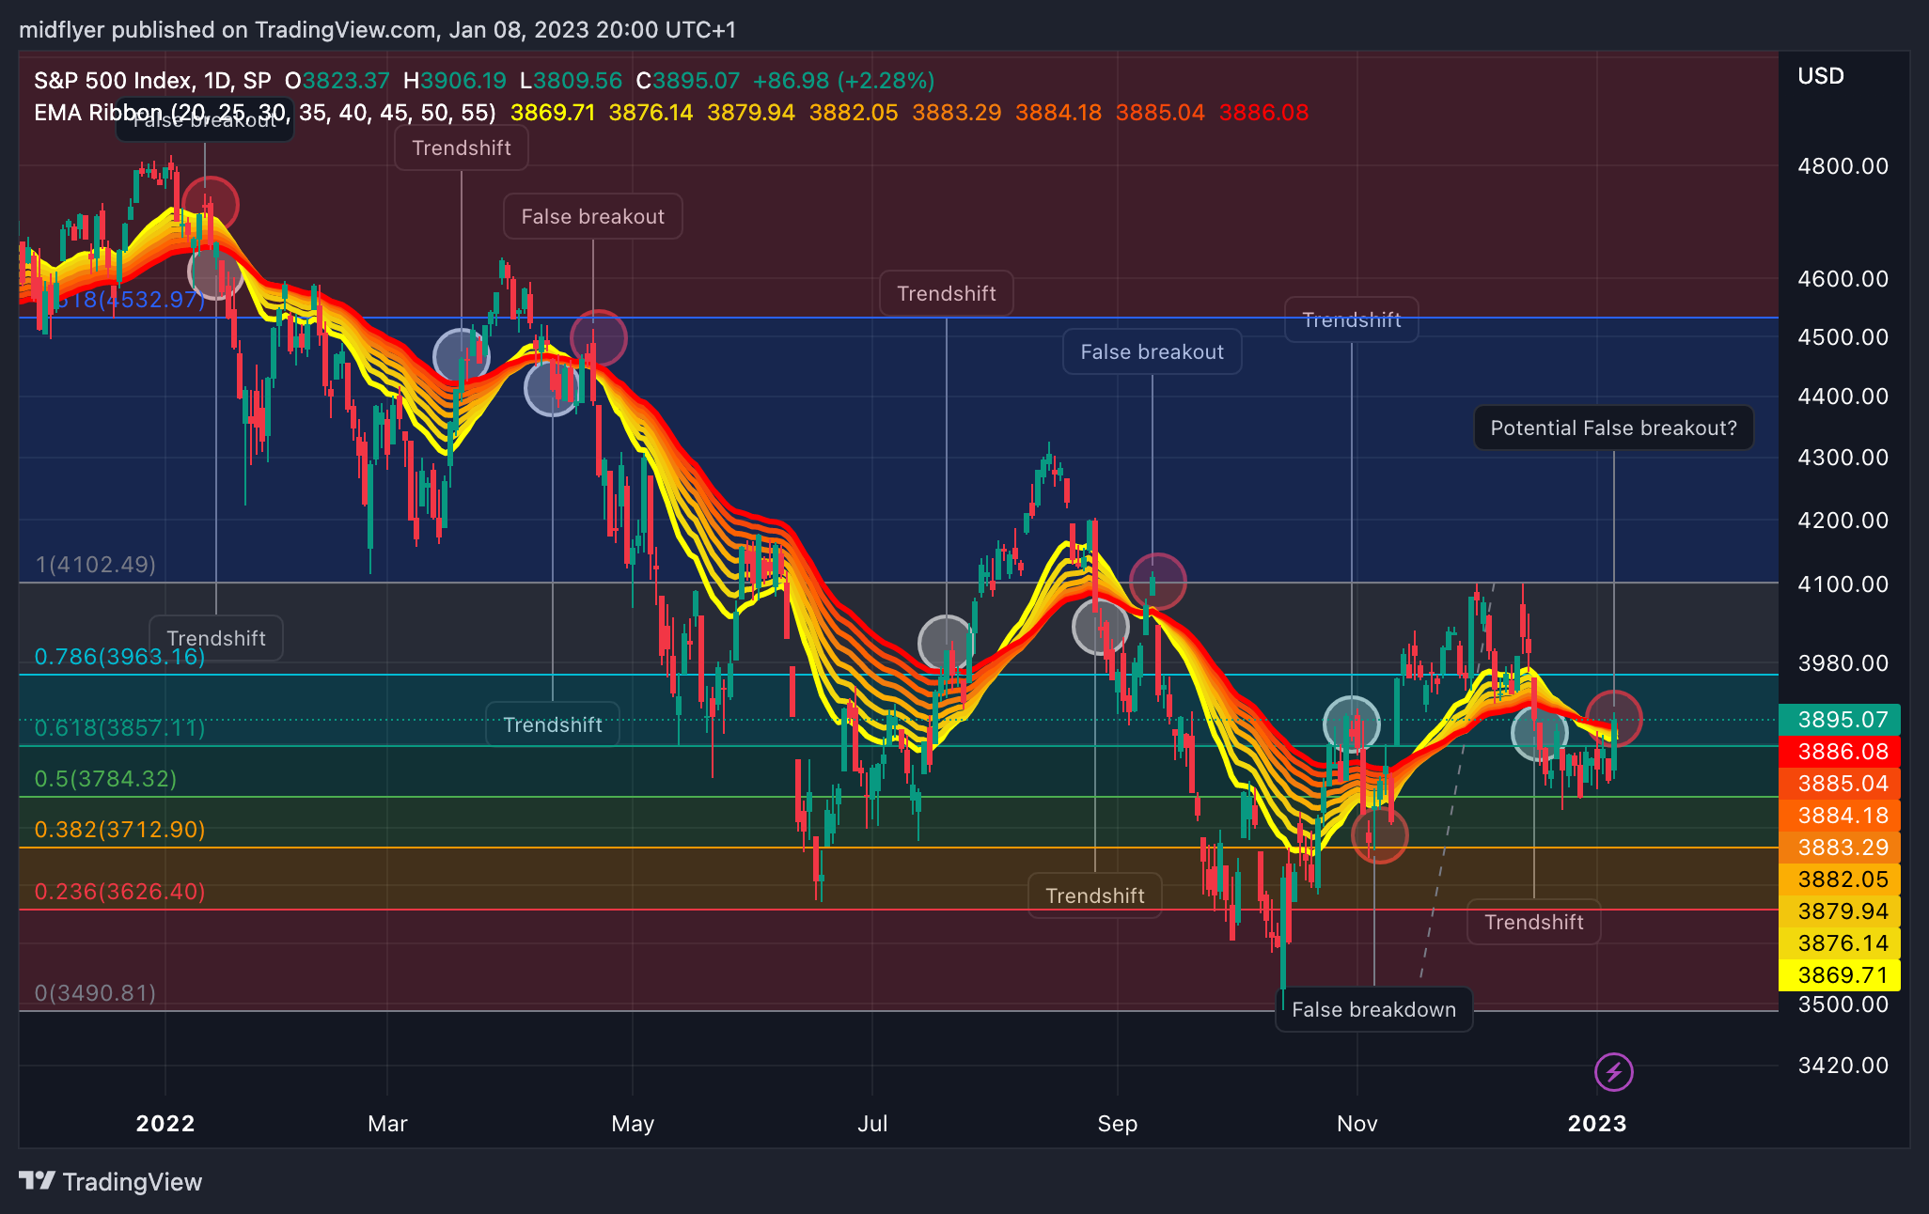The image size is (1929, 1214).
Task: Click Trendshift callout just above 0.786(3963.16) label
Action: tap(216, 639)
